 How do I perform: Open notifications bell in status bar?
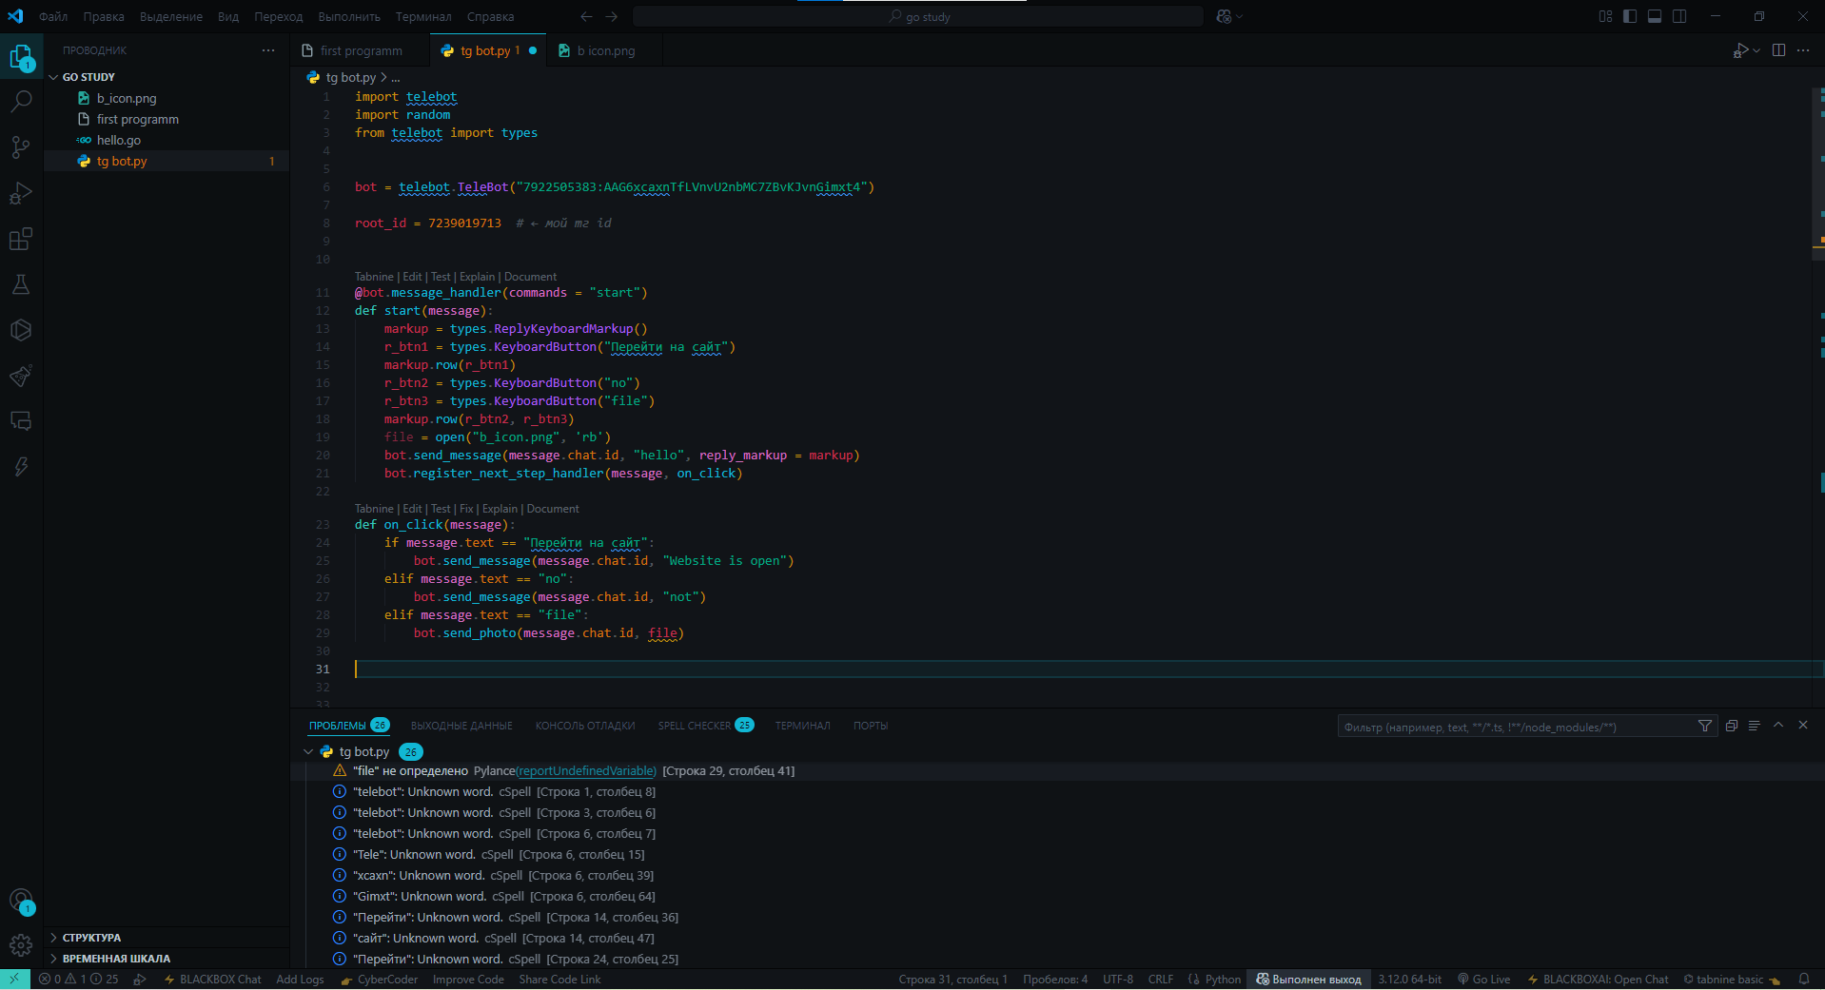tap(1803, 979)
